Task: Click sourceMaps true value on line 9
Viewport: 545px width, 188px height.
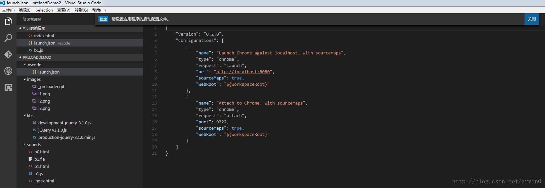Action: coord(236,78)
